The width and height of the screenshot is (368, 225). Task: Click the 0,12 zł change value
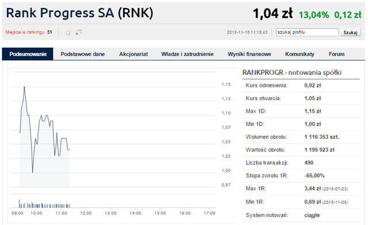348,15
